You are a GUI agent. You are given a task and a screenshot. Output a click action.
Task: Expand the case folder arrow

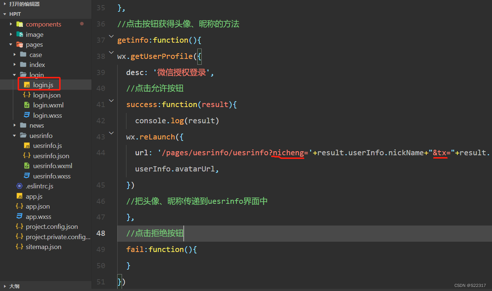pos(15,55)
